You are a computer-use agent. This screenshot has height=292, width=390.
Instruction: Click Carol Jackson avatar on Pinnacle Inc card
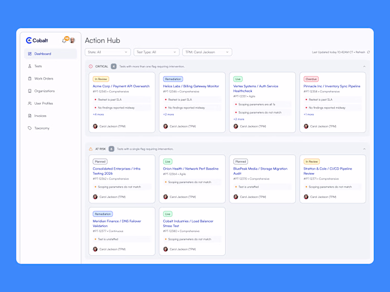click(x=306, y=126)
